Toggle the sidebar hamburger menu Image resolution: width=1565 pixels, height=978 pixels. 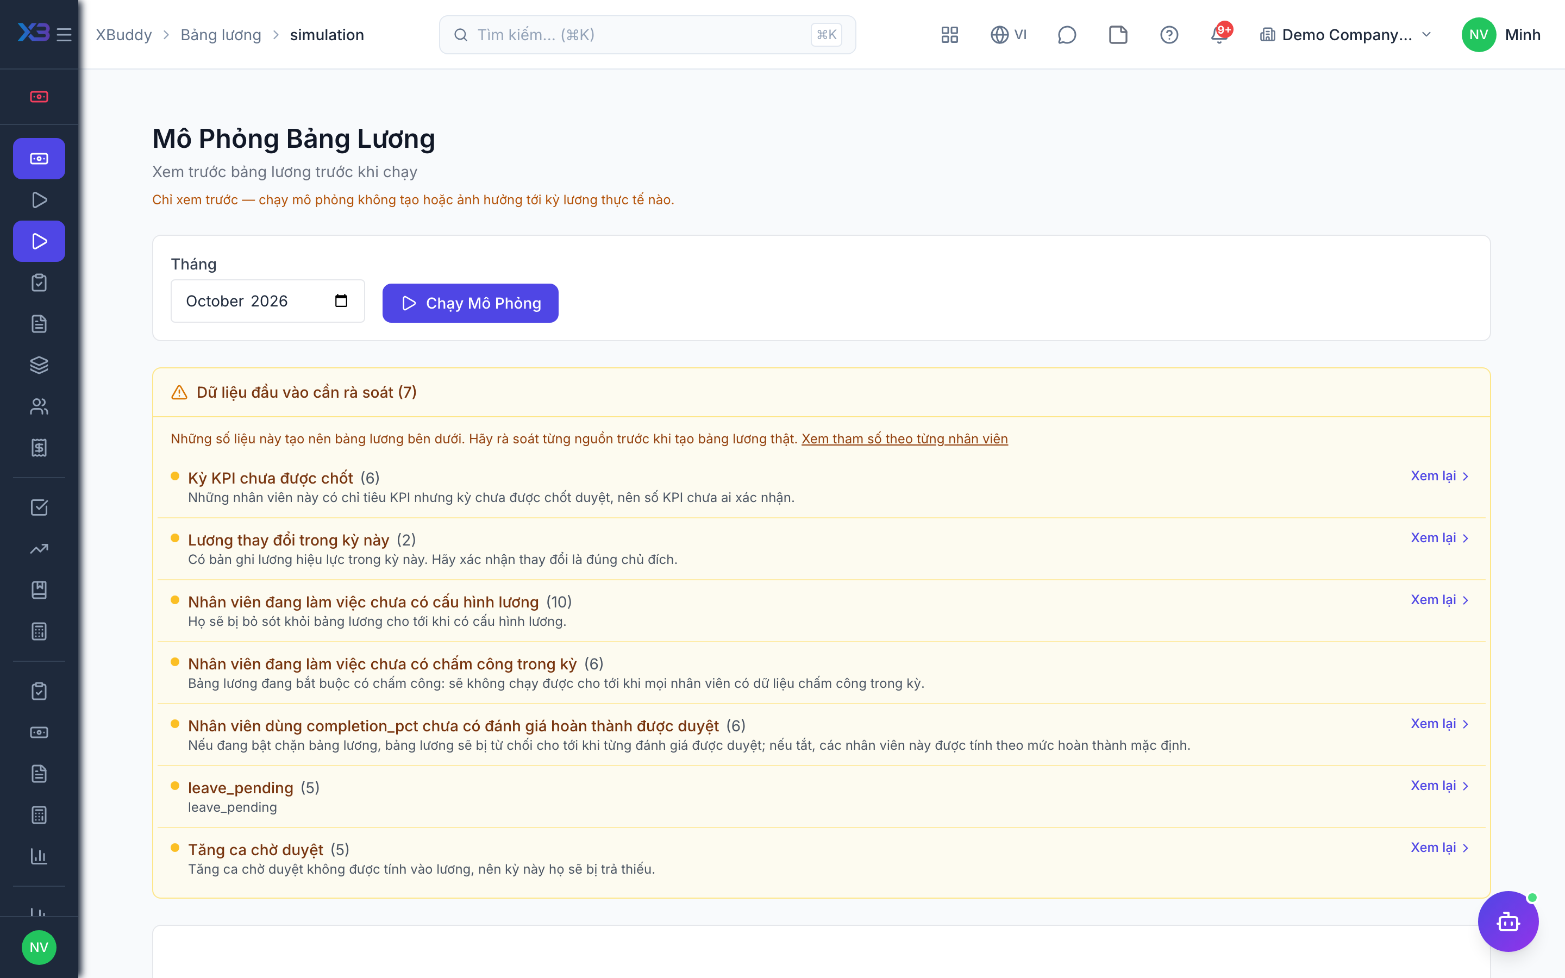pyautogui.click(x=64, y=34)
